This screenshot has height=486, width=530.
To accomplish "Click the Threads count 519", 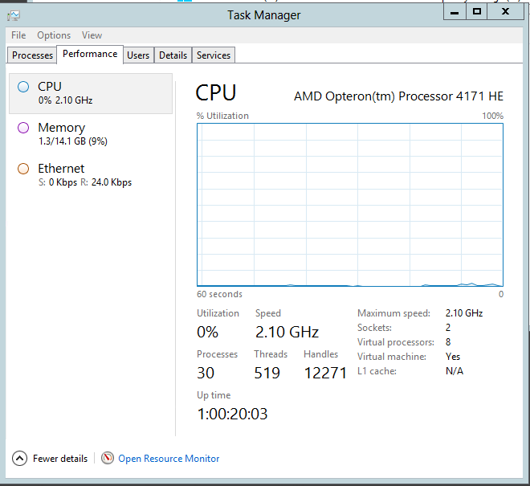I will (x=267, y=373).
